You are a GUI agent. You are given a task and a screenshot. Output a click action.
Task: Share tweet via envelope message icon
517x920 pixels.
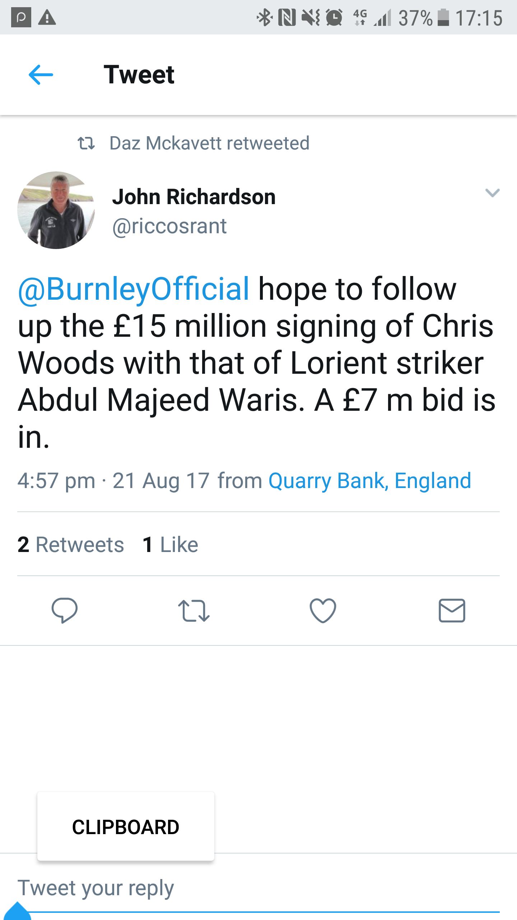(x=452, y=610)
